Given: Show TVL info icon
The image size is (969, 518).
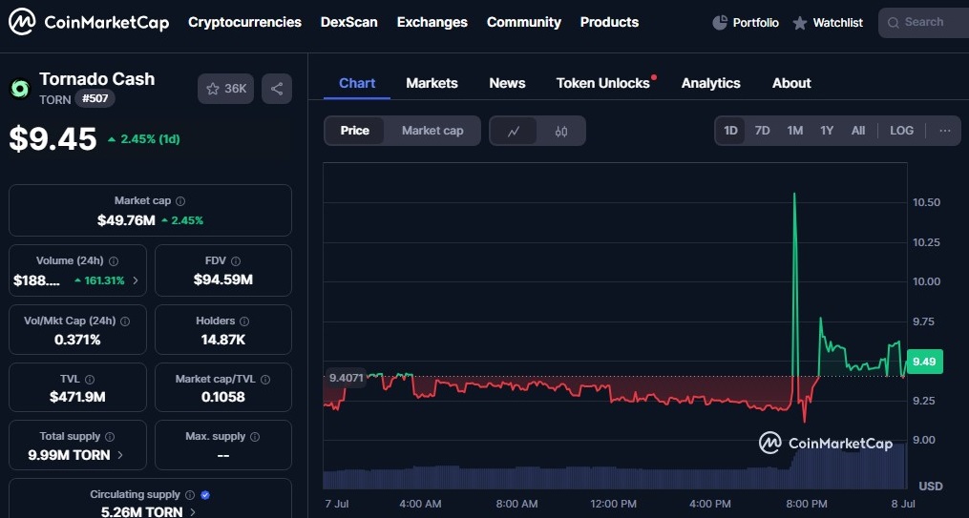Looking at the screenshot, I should click(x=90, y=379).
